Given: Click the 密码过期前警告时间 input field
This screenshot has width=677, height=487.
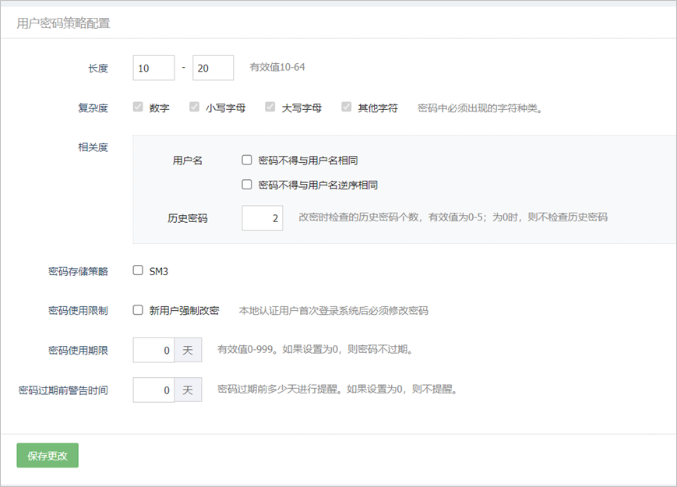Looking at the screenshot, I should pyautogui.click(x=153, y=390).
